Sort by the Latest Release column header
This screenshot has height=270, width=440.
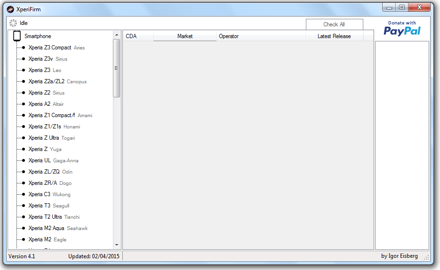334,36
